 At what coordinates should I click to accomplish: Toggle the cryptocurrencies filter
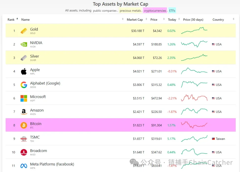[x=155, y=11]
